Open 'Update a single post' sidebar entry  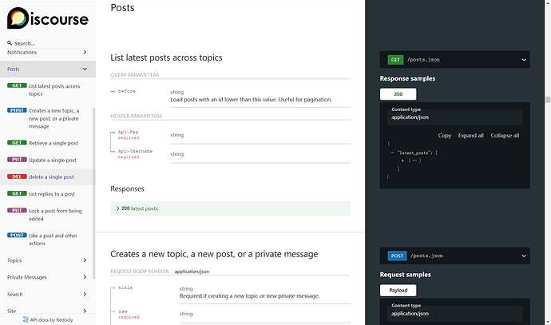click(47, 160)
